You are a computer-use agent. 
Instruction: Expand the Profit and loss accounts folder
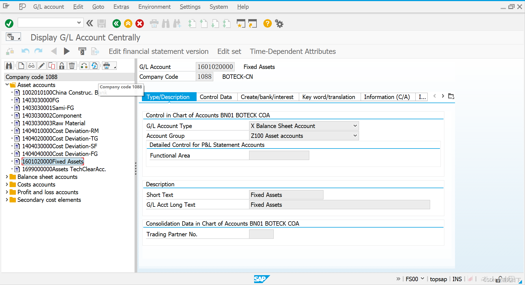pos(7,192)
